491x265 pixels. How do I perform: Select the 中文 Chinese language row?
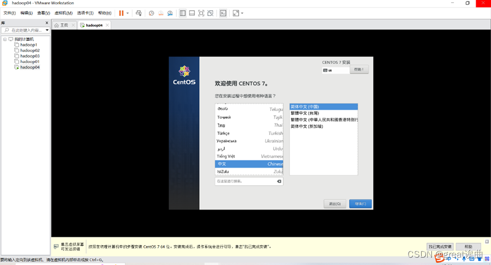249,164
